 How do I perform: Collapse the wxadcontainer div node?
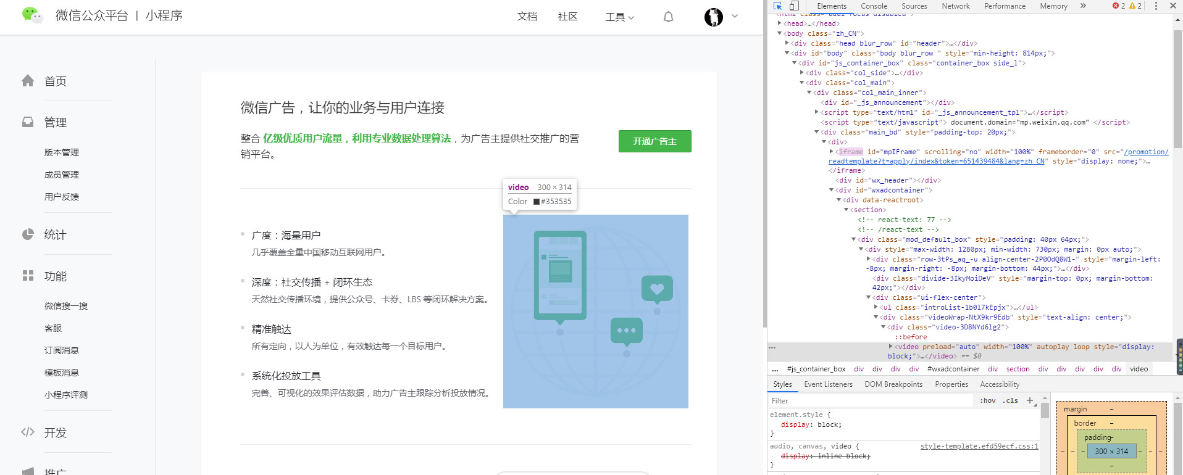pyautogui.click(x=832, y=190)
